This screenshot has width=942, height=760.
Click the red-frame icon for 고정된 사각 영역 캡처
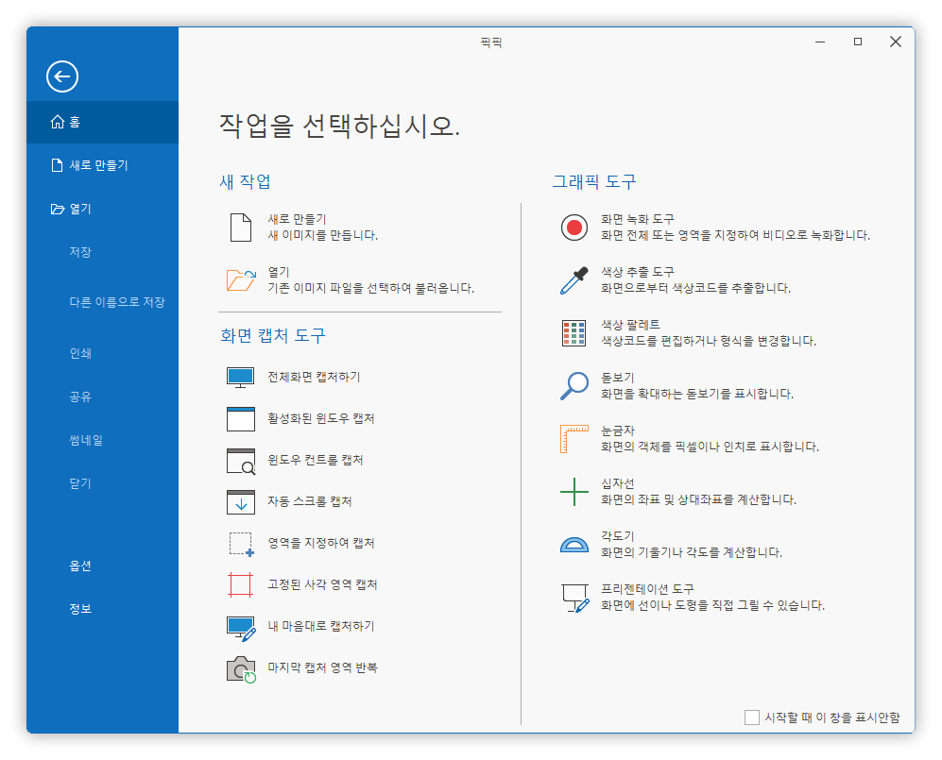(x=240, y=584)
